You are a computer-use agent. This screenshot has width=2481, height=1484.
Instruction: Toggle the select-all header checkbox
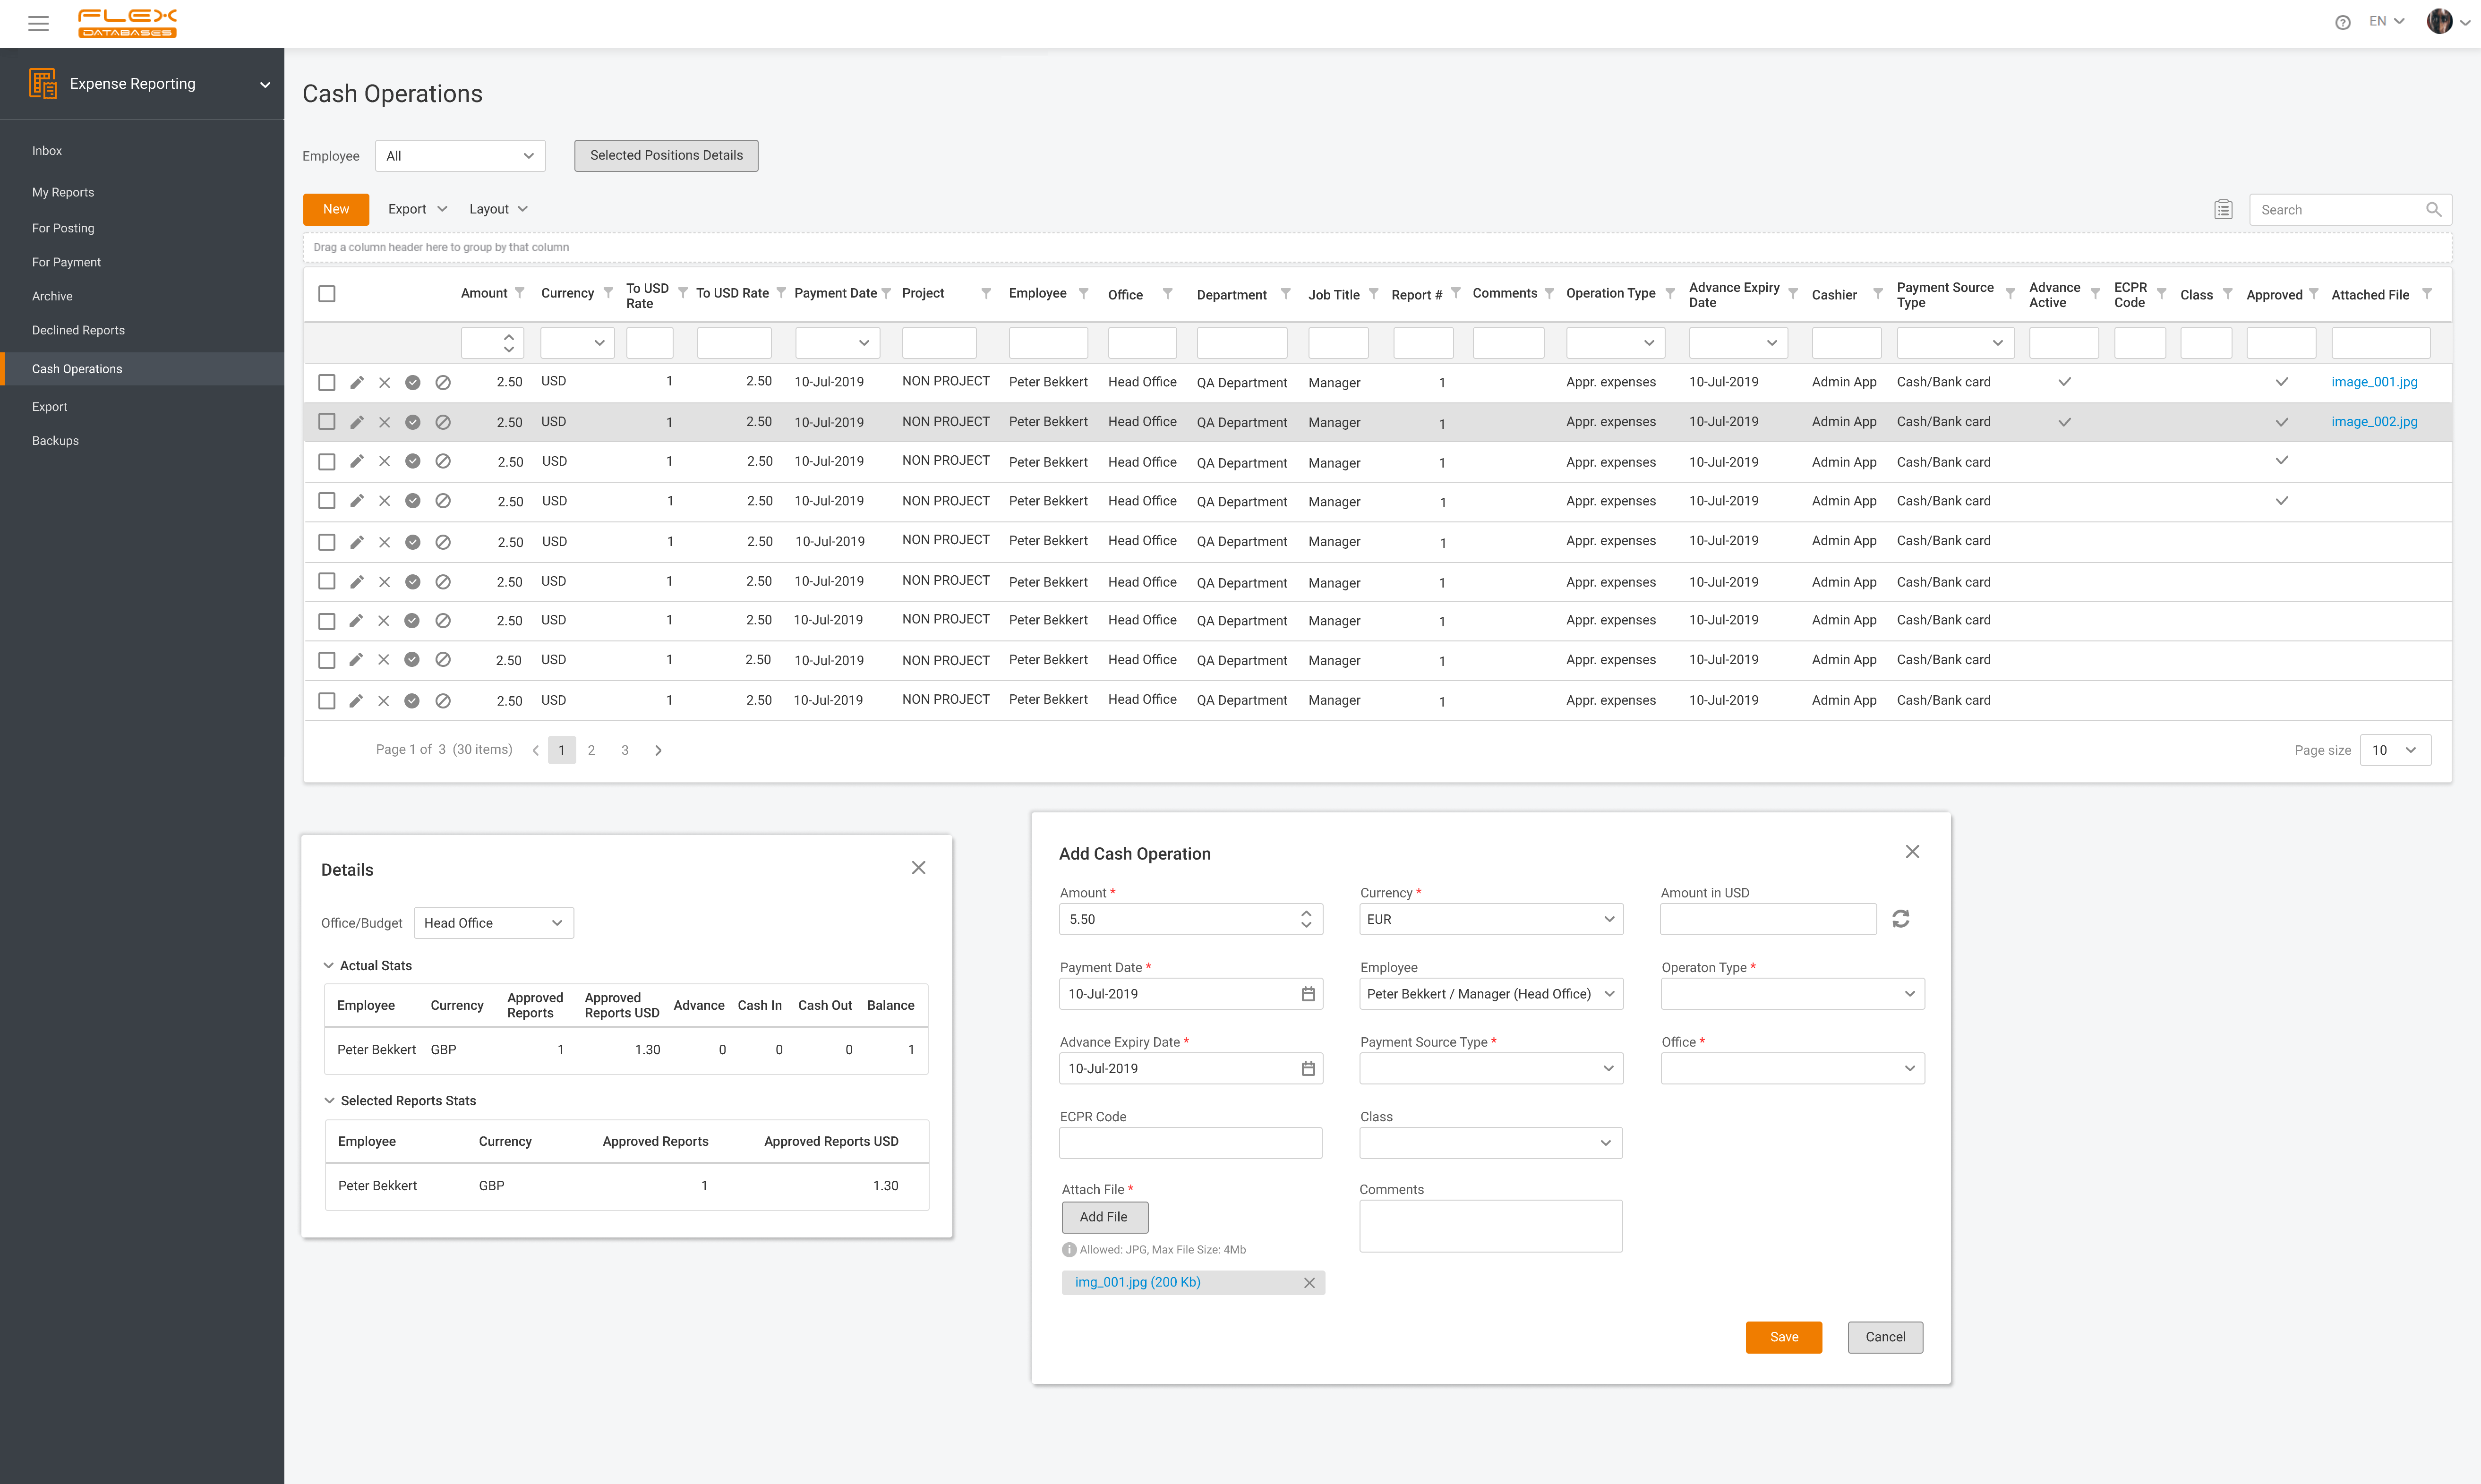click(x=326, y=294)
